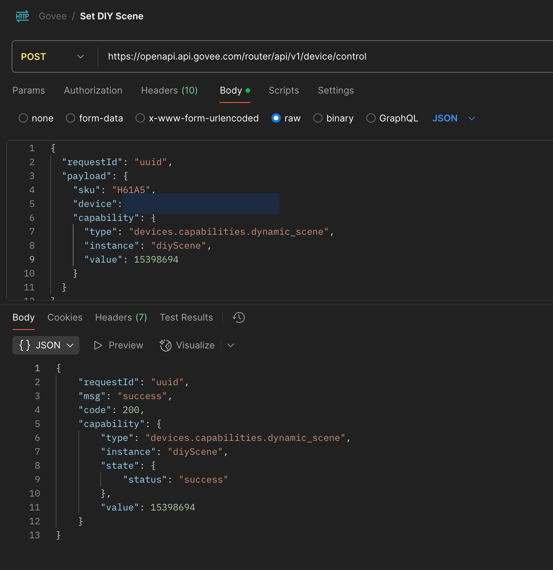The height and width of the screenshot is (570, 553).
Task: Switch to the response Body tab
Action: point(24,317)
